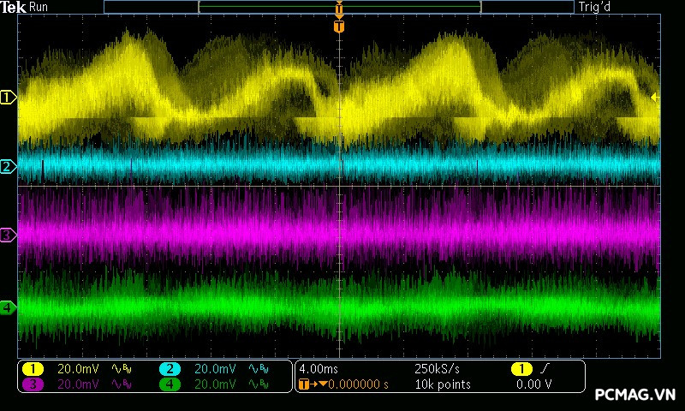Click the 4.00ms horizontal timebase readout

[x=319, y=368]
